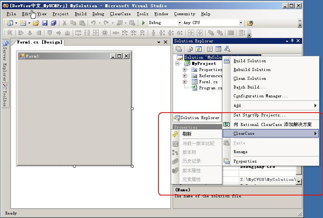Collapse the MyProject tree node
Image resolution: width=323 pixels, height=218 pixels.
pyautogui.click(x=177, y=63)
